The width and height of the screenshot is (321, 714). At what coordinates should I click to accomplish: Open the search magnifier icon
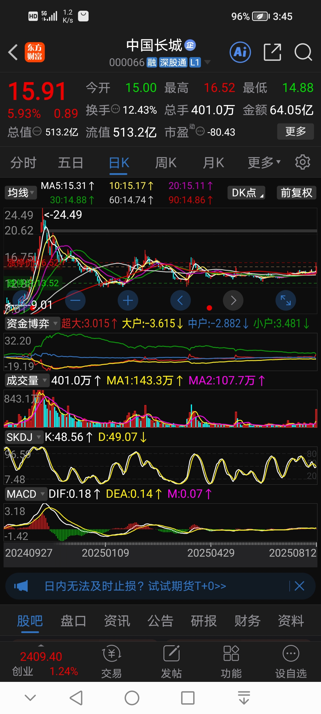pos(303,52)
